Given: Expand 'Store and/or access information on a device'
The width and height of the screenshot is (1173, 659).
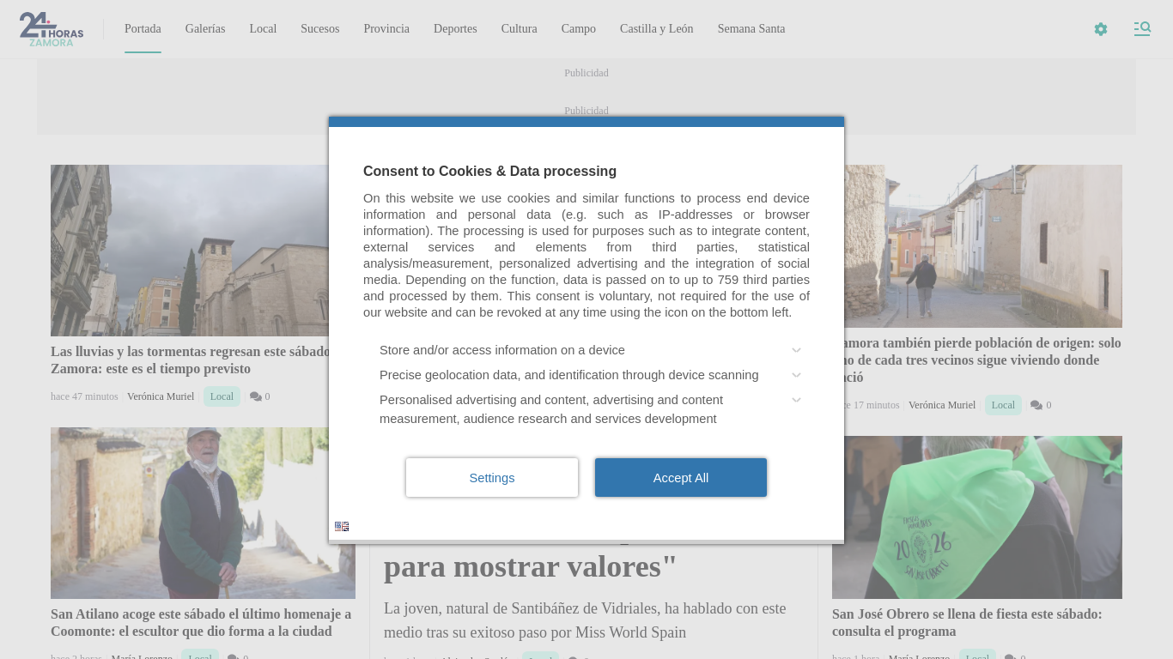Looking at the screenshot, I should 590,350.
